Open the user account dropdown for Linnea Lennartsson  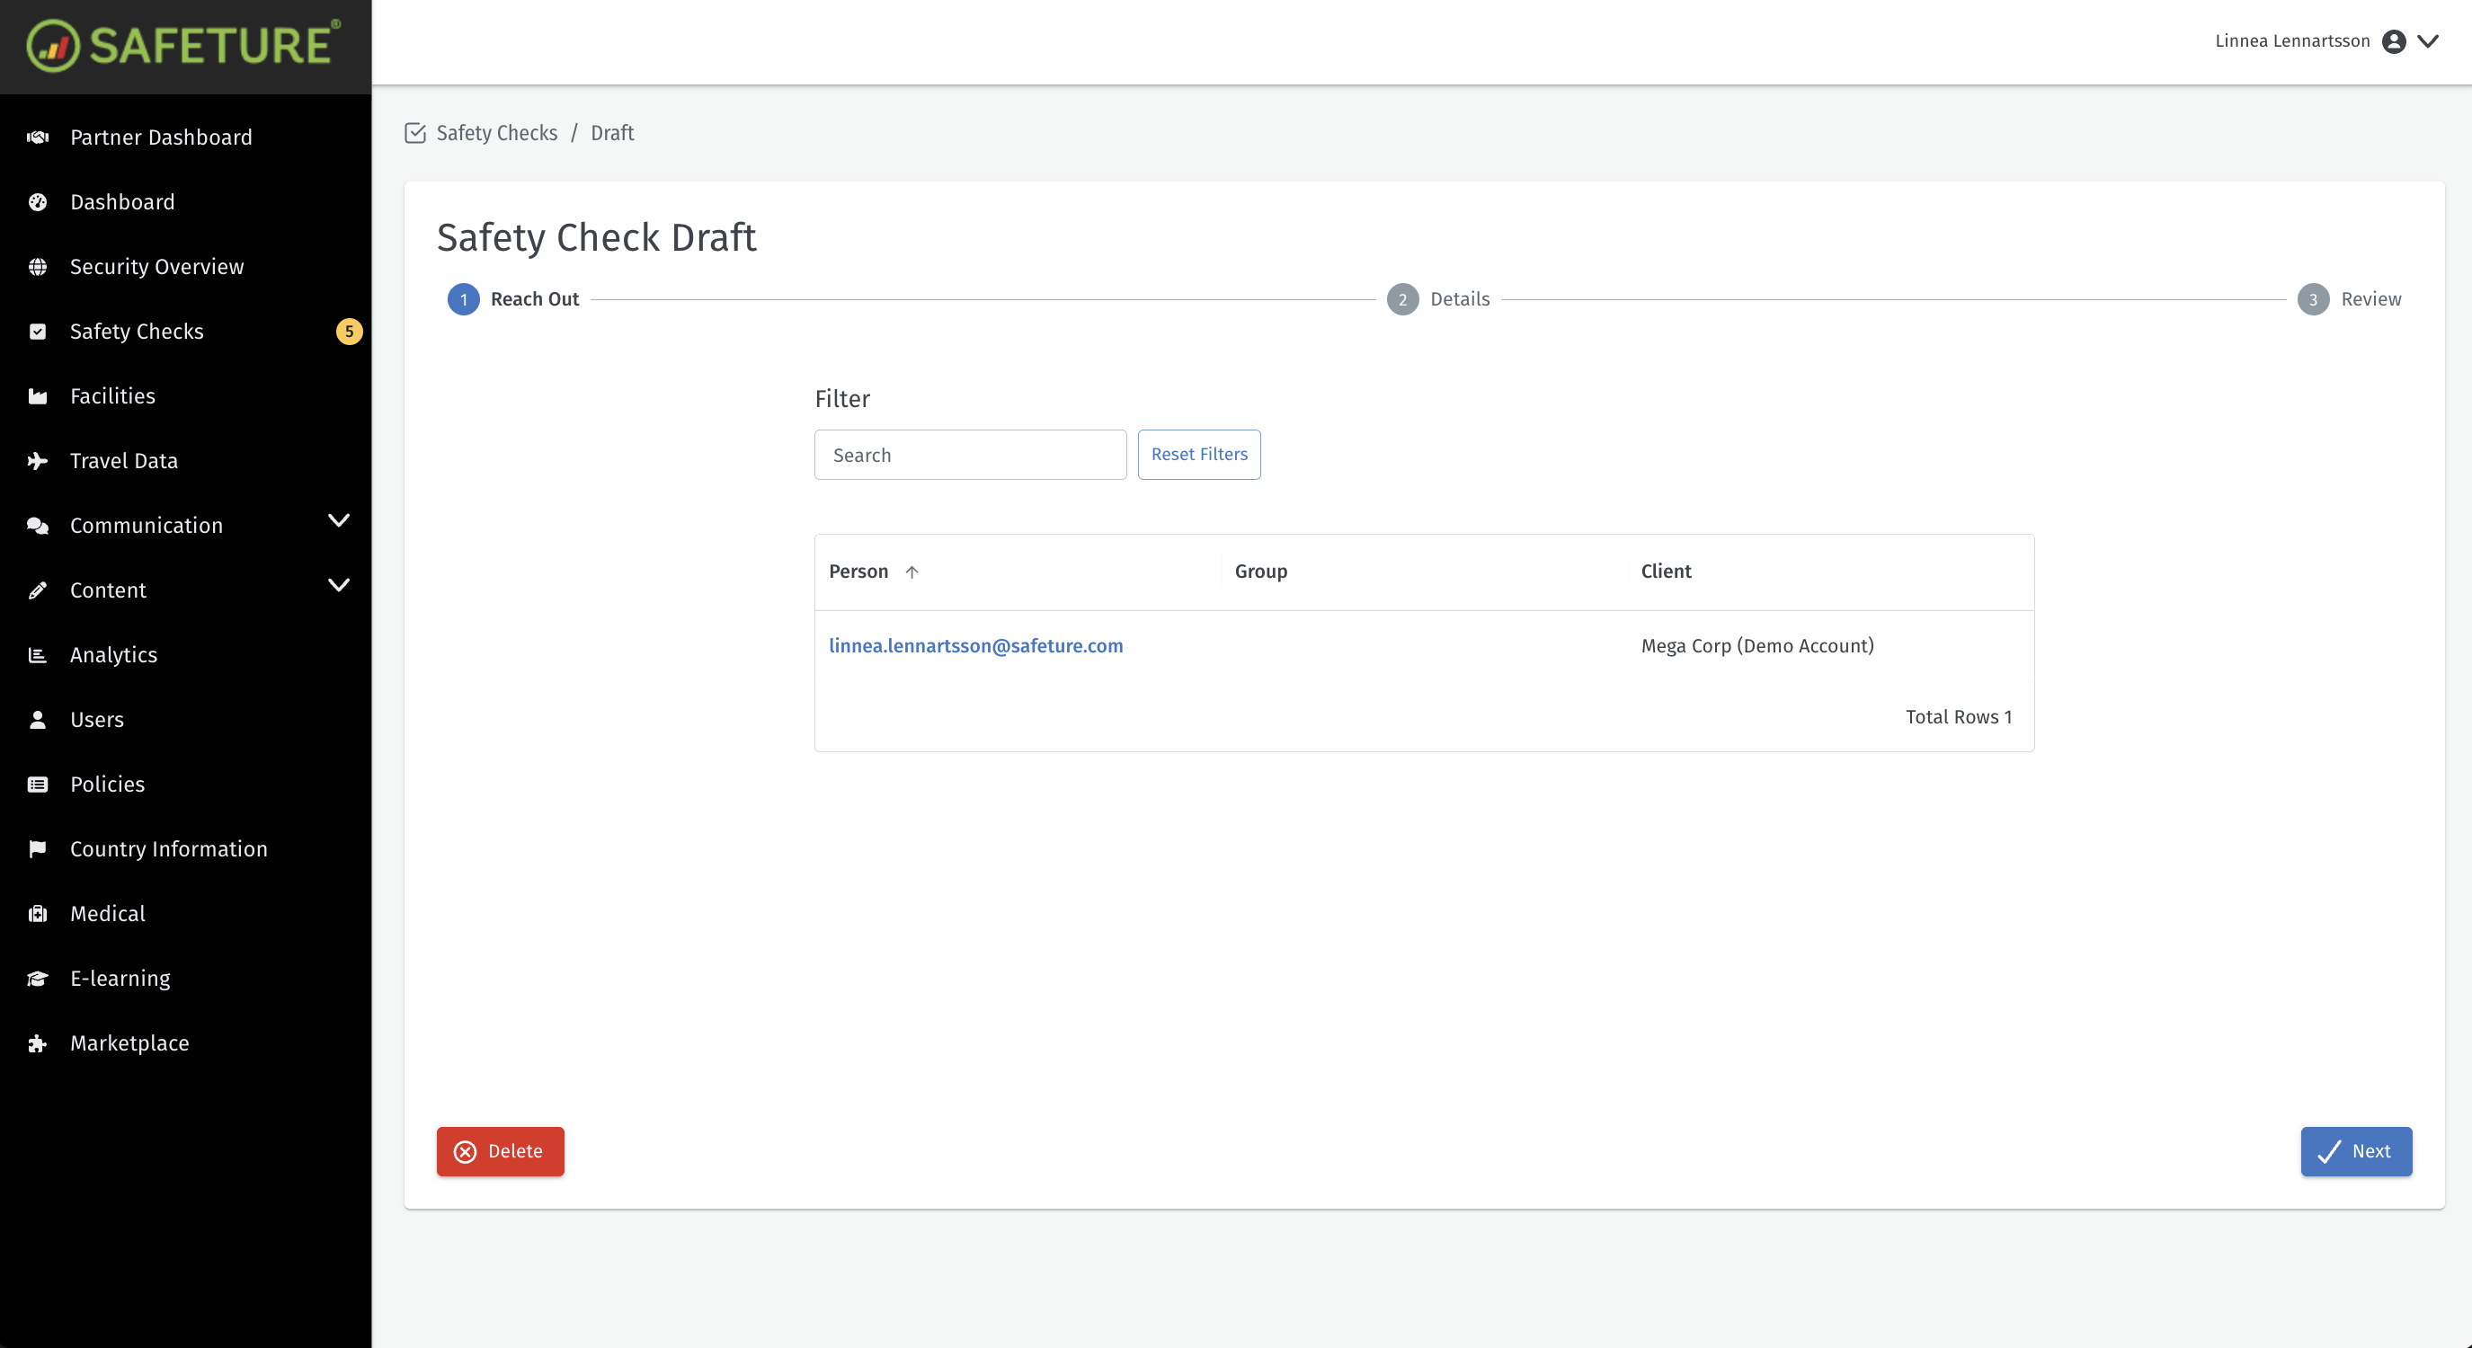[x=2429, y=41]
